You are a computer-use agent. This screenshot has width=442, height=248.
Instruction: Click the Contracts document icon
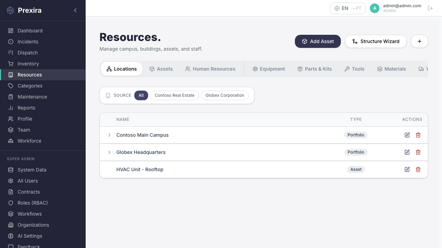(11, 192)
